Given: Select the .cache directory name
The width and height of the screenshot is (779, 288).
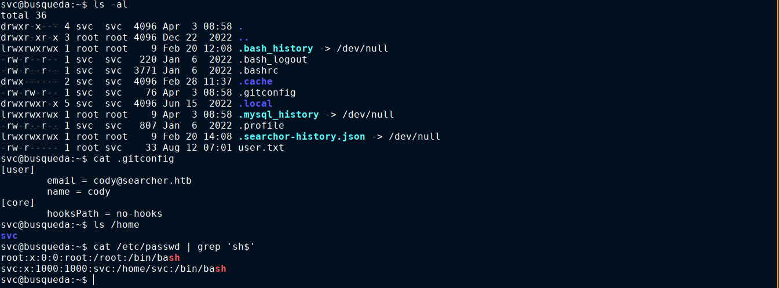Looking at the screenshot, I should point(255,82).
